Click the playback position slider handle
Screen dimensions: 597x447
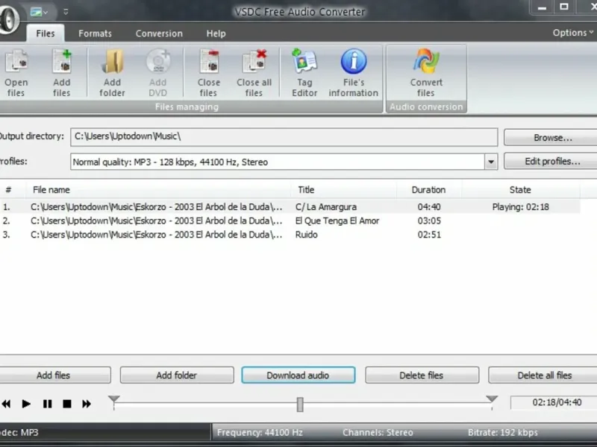coord(300,405)
